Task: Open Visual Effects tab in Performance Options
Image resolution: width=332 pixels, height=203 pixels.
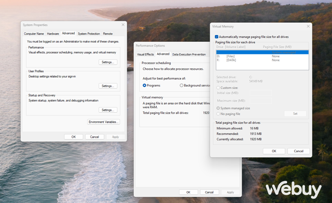Action: (145, 54)
